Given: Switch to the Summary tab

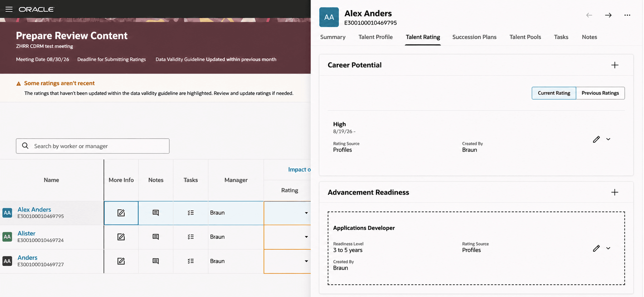Looking at the screenshot, I should click(333, 37).
